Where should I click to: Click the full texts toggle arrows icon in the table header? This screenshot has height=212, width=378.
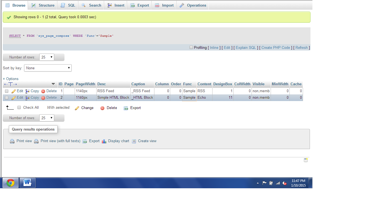click(11, 84)
